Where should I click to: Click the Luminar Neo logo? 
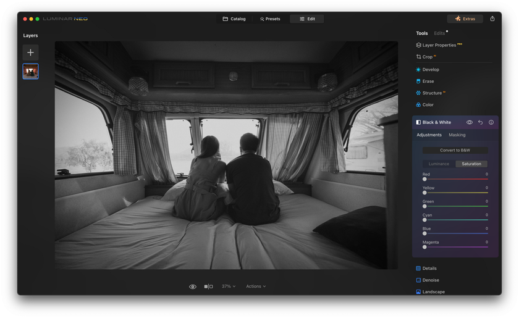(x=65, y=19)
